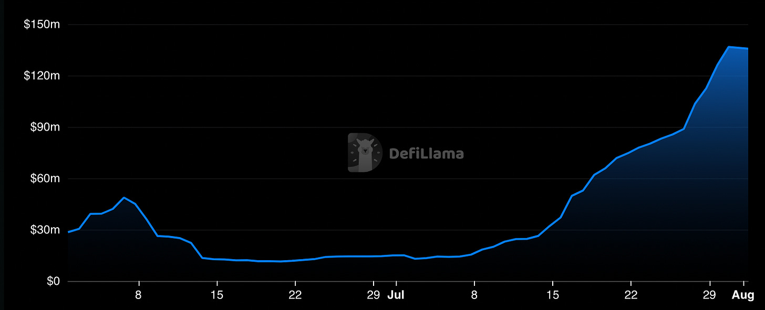Image resolution: width=765 pixels, height=310 pixels.
Task: Click the 22 label before Jul
Action: 295,295
